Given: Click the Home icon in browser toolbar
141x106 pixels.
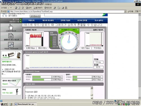Looking at the screenshot, I should [x=23, y=8].
